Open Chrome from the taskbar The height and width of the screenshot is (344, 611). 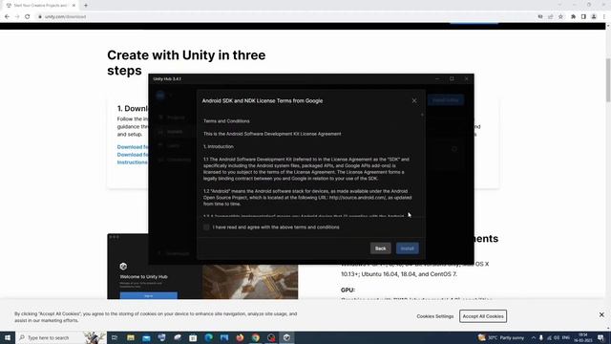[x=256, y=337]
